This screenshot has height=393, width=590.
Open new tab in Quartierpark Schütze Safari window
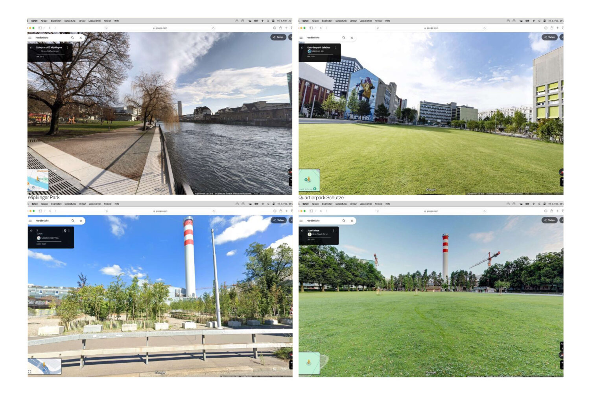[x=557, y=28]
